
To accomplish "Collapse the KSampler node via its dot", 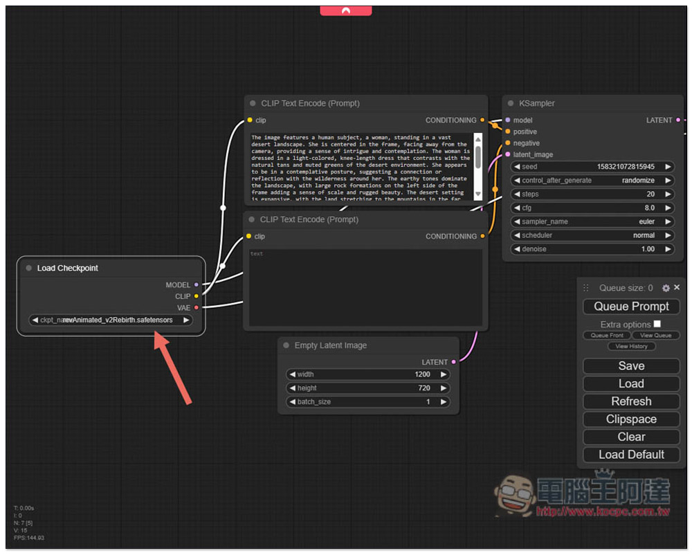I will point(510,103).
